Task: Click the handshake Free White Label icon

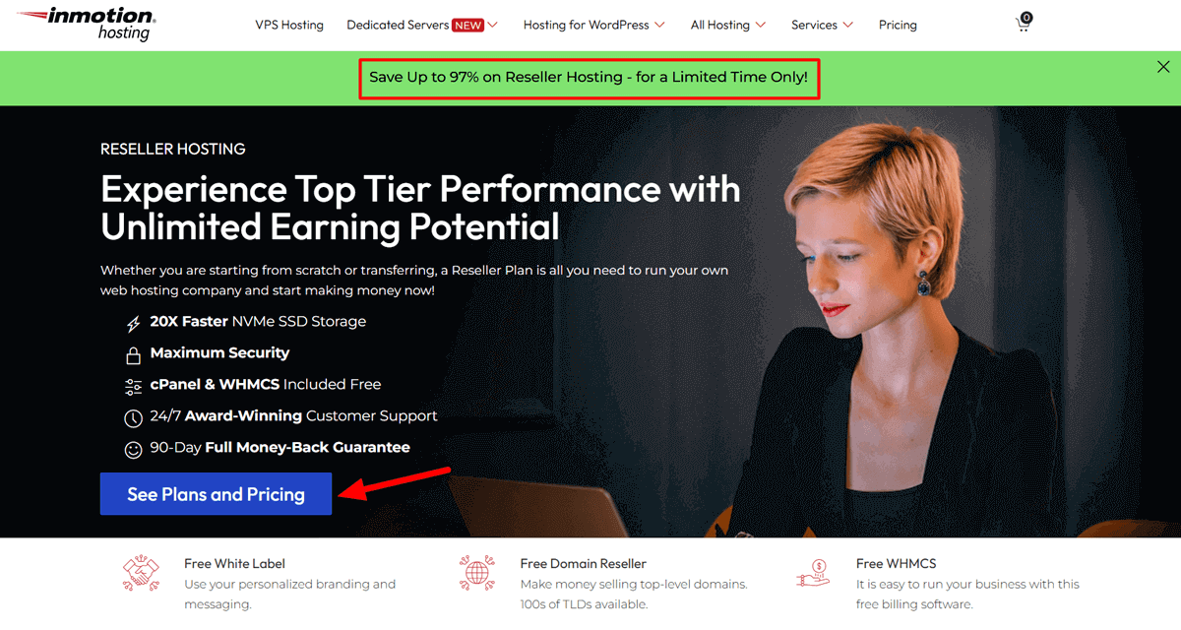Action: tap(141, 573)
